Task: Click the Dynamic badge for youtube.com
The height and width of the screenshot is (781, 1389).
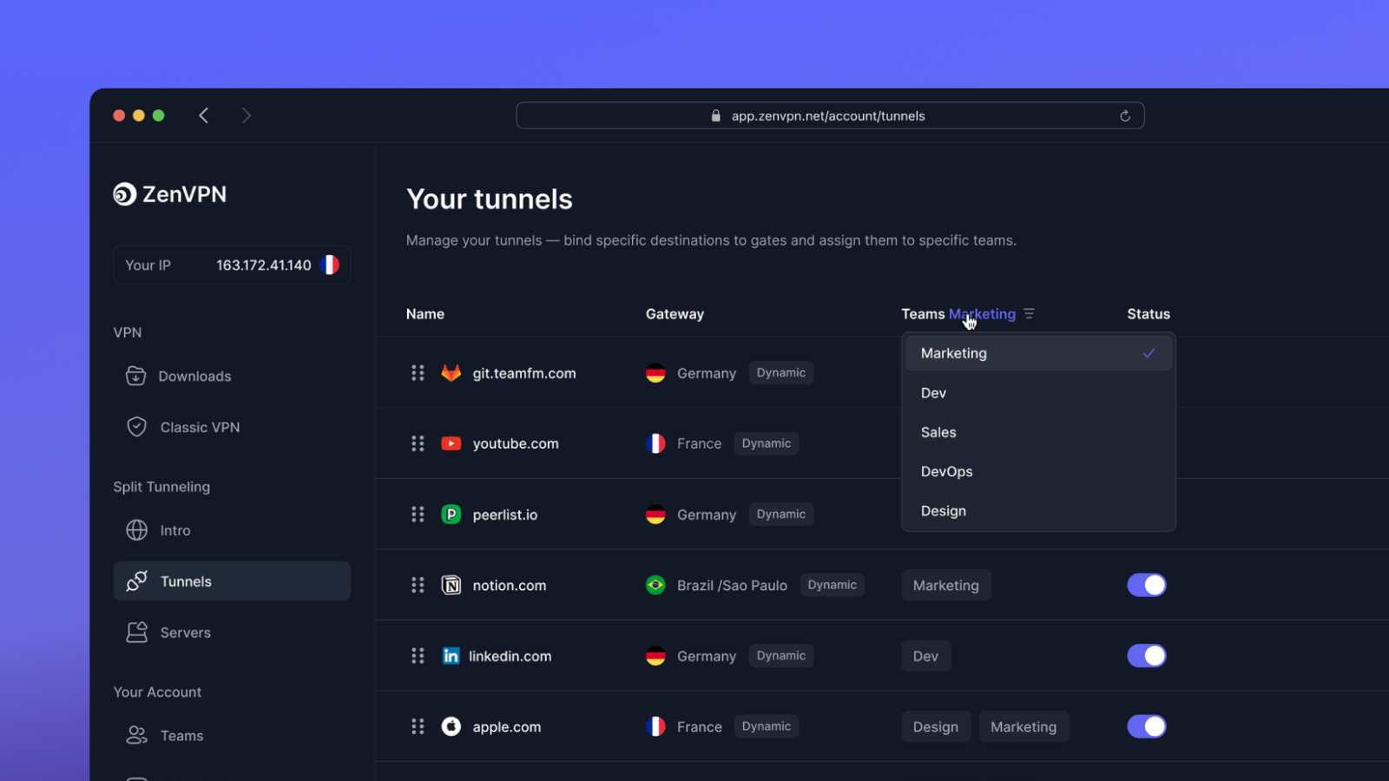Action: tap(767, 443)
